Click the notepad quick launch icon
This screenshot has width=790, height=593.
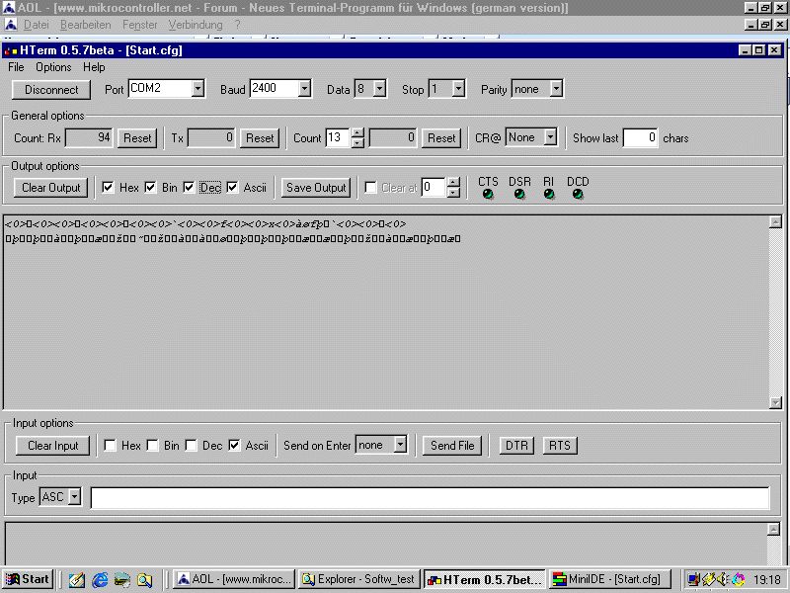click(x=77, y=580)
